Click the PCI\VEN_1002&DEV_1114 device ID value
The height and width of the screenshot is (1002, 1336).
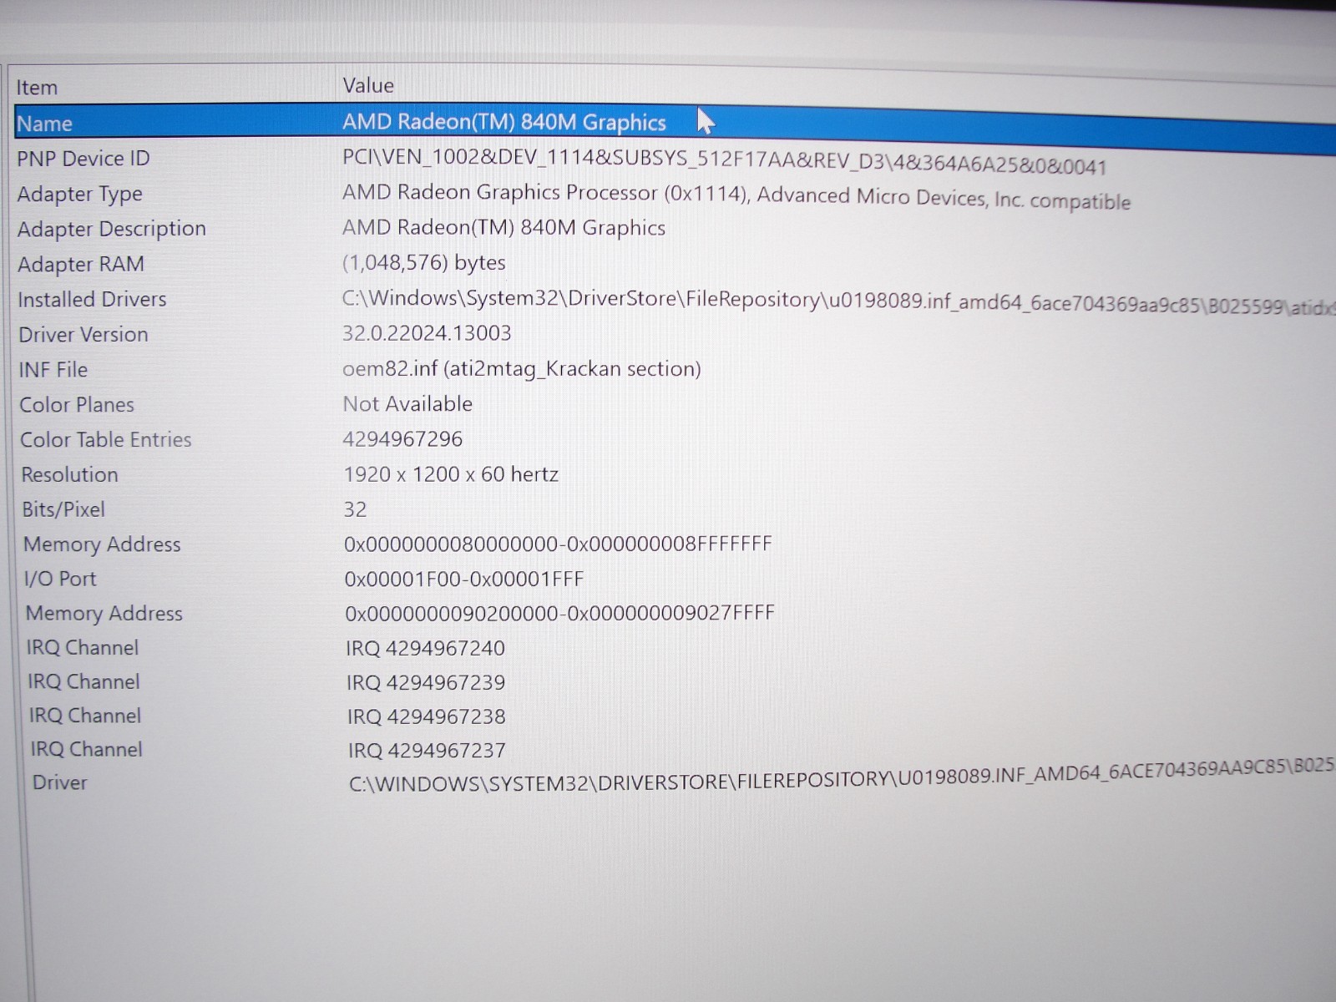pos(725,161)
